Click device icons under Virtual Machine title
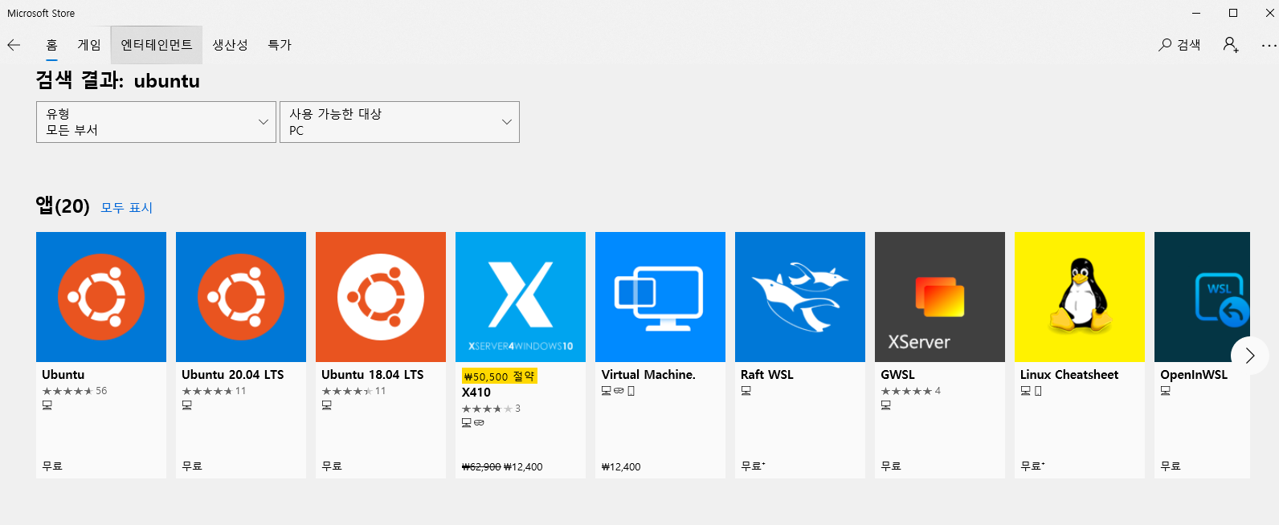This screenshot has height=525, width=1279. [618, 391]
